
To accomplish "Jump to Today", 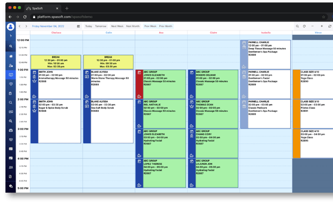I will pos(89,26).
